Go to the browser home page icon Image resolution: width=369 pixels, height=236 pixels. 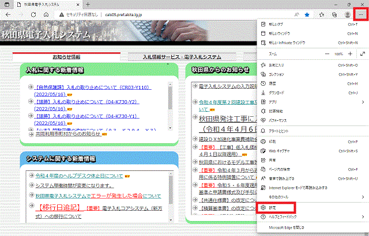tap(46, 14)
